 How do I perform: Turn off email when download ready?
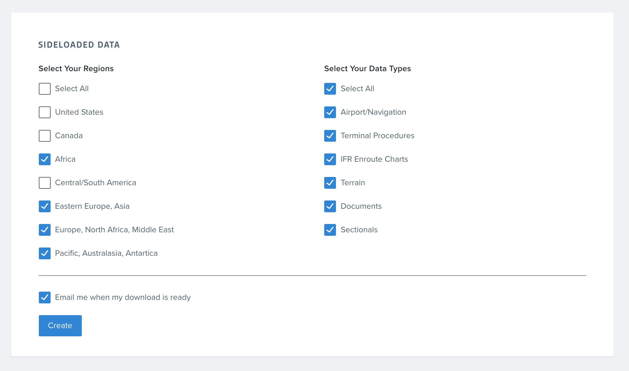(x=45, y=298)
